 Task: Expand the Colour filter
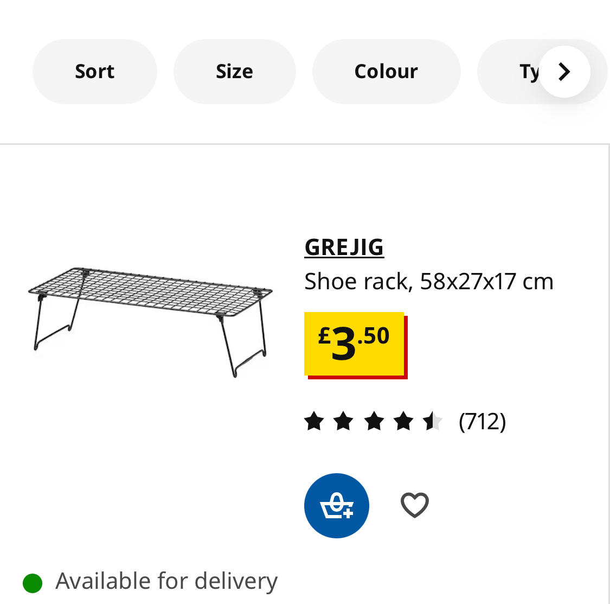tap(386, 72)
